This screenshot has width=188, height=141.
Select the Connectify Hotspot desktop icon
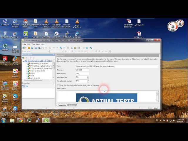(15, 23)
